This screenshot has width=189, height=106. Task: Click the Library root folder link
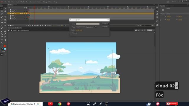[79, 30]
